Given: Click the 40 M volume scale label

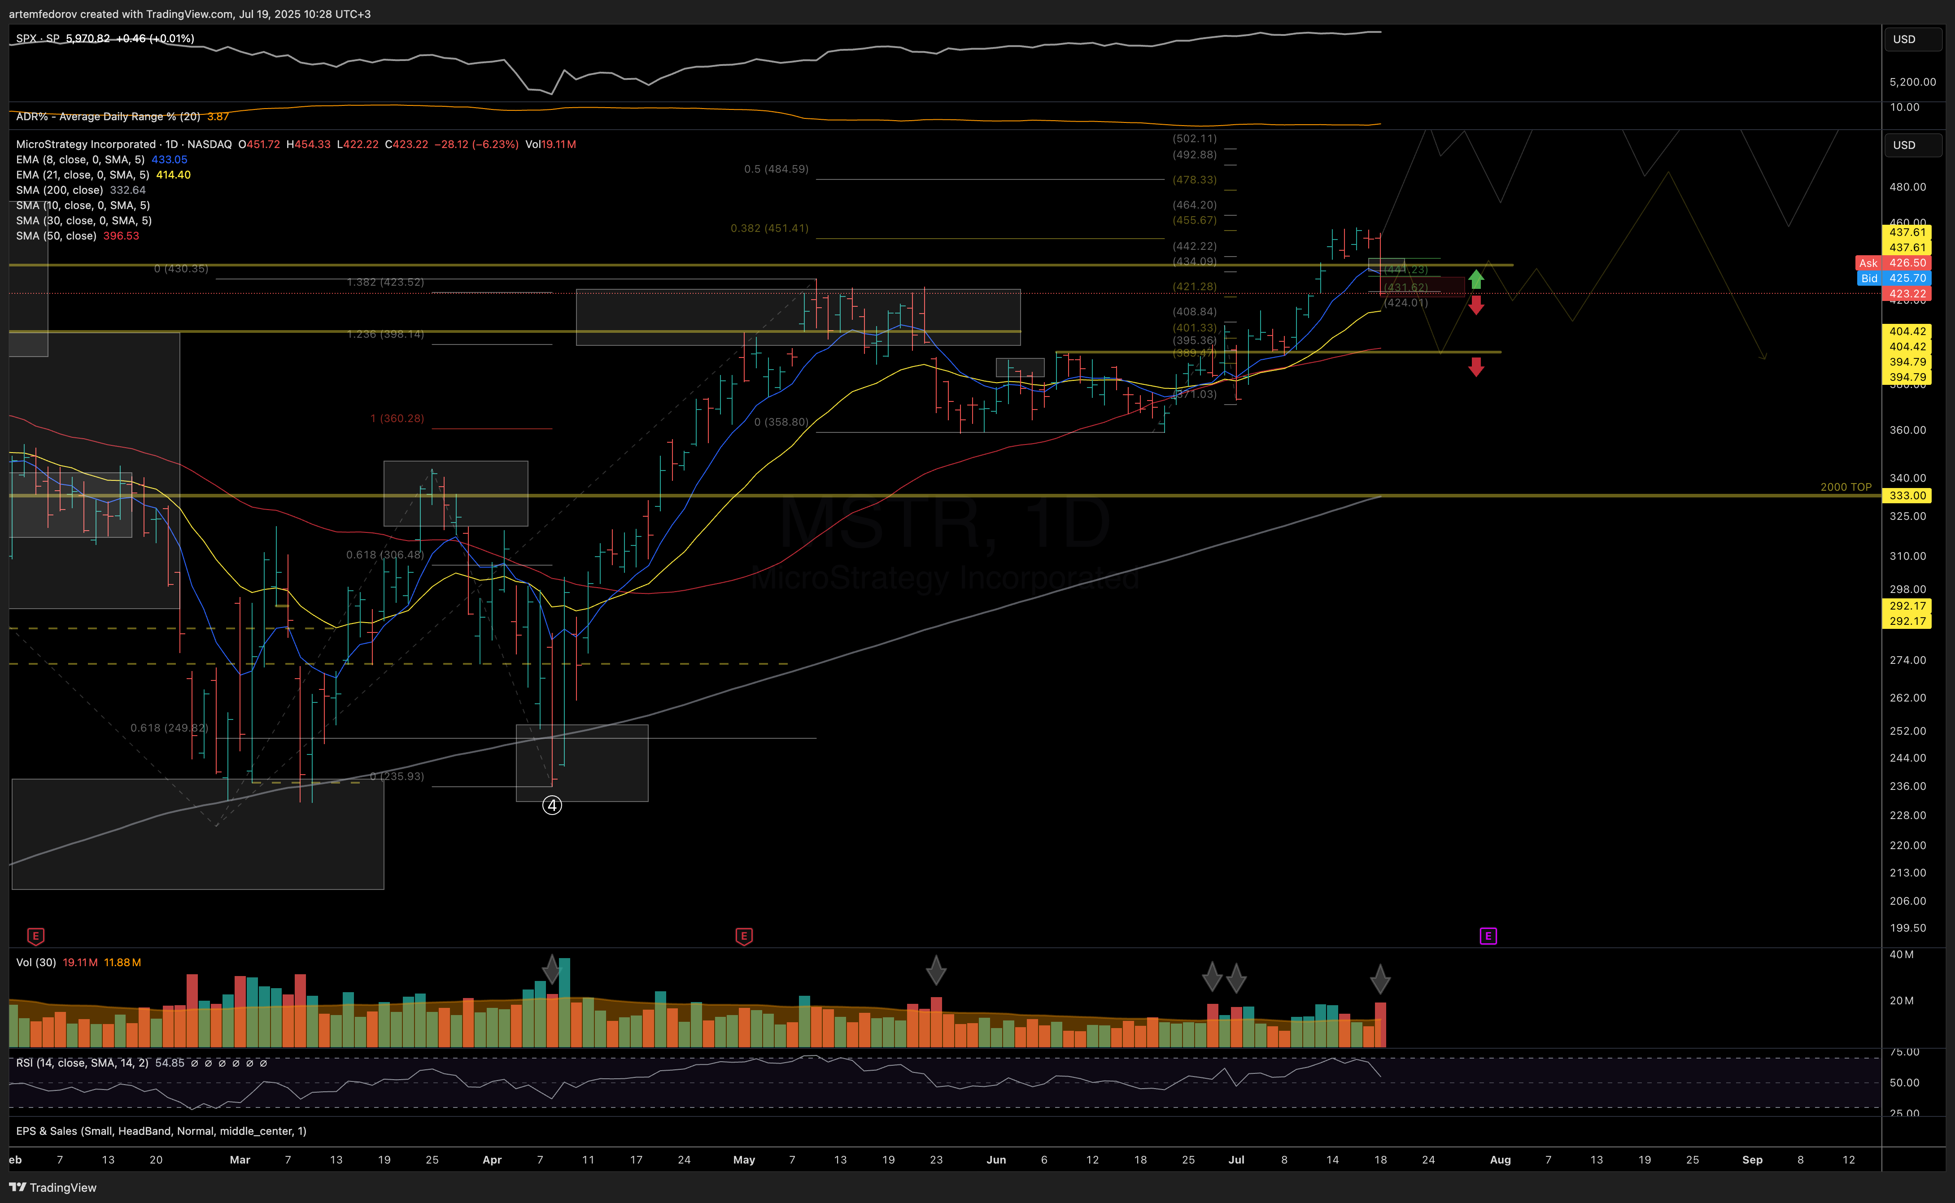Looking at the screenshot, I should click(x=1902, y=954).
